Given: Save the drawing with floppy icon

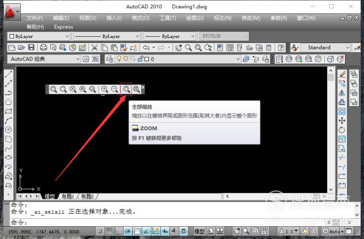Looking at the screenshot, I should point(31,47).
